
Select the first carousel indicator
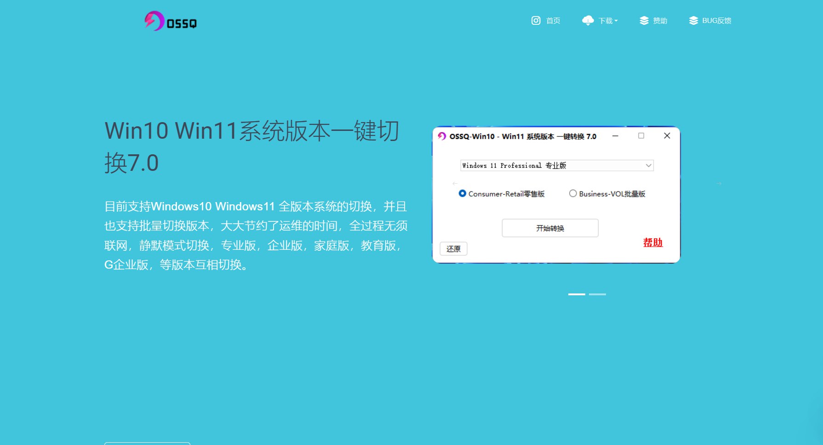coord(577,294)
